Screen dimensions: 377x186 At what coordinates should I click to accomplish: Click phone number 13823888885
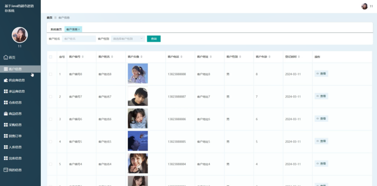coord(177,141)
